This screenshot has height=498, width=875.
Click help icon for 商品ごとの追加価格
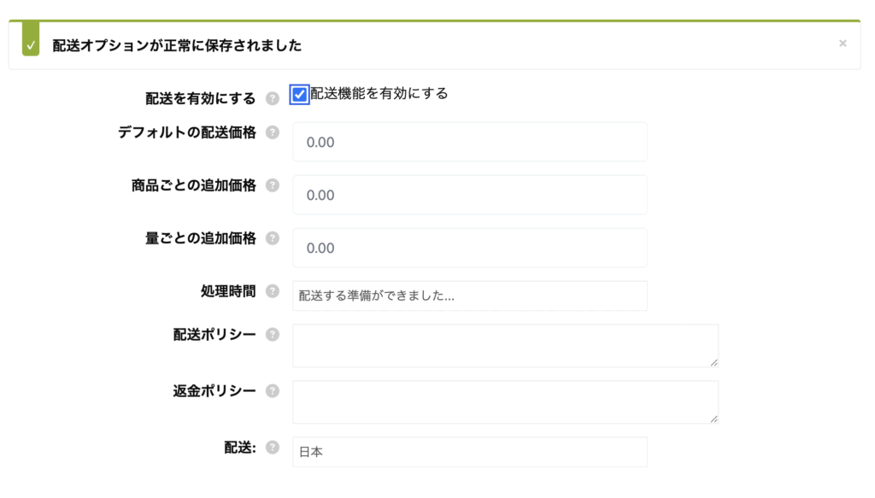(273, 185)
